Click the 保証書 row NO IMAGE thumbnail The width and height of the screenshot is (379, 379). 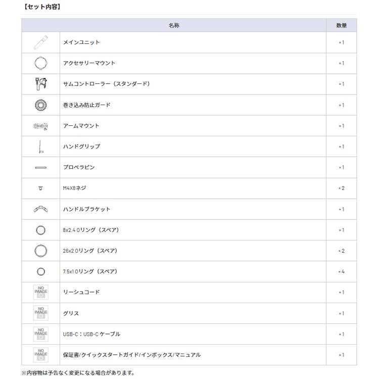[x=40, y=355]
